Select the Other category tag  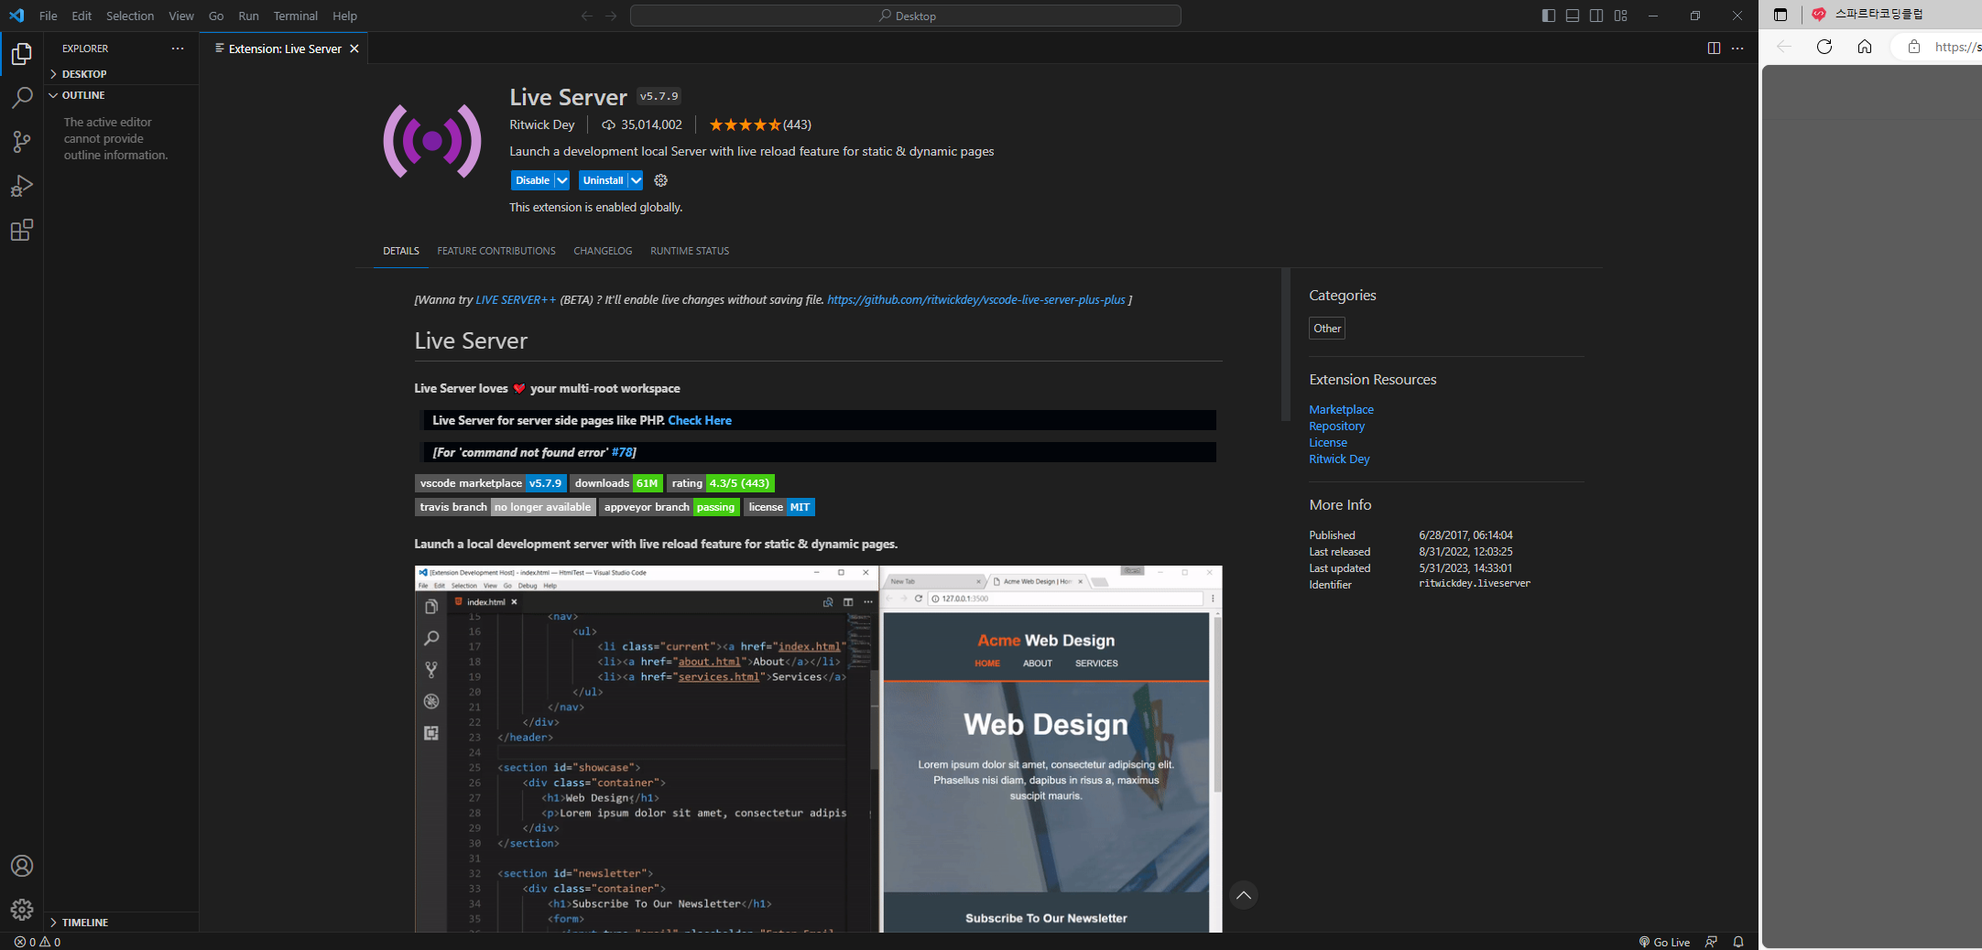coord(1327,329)
